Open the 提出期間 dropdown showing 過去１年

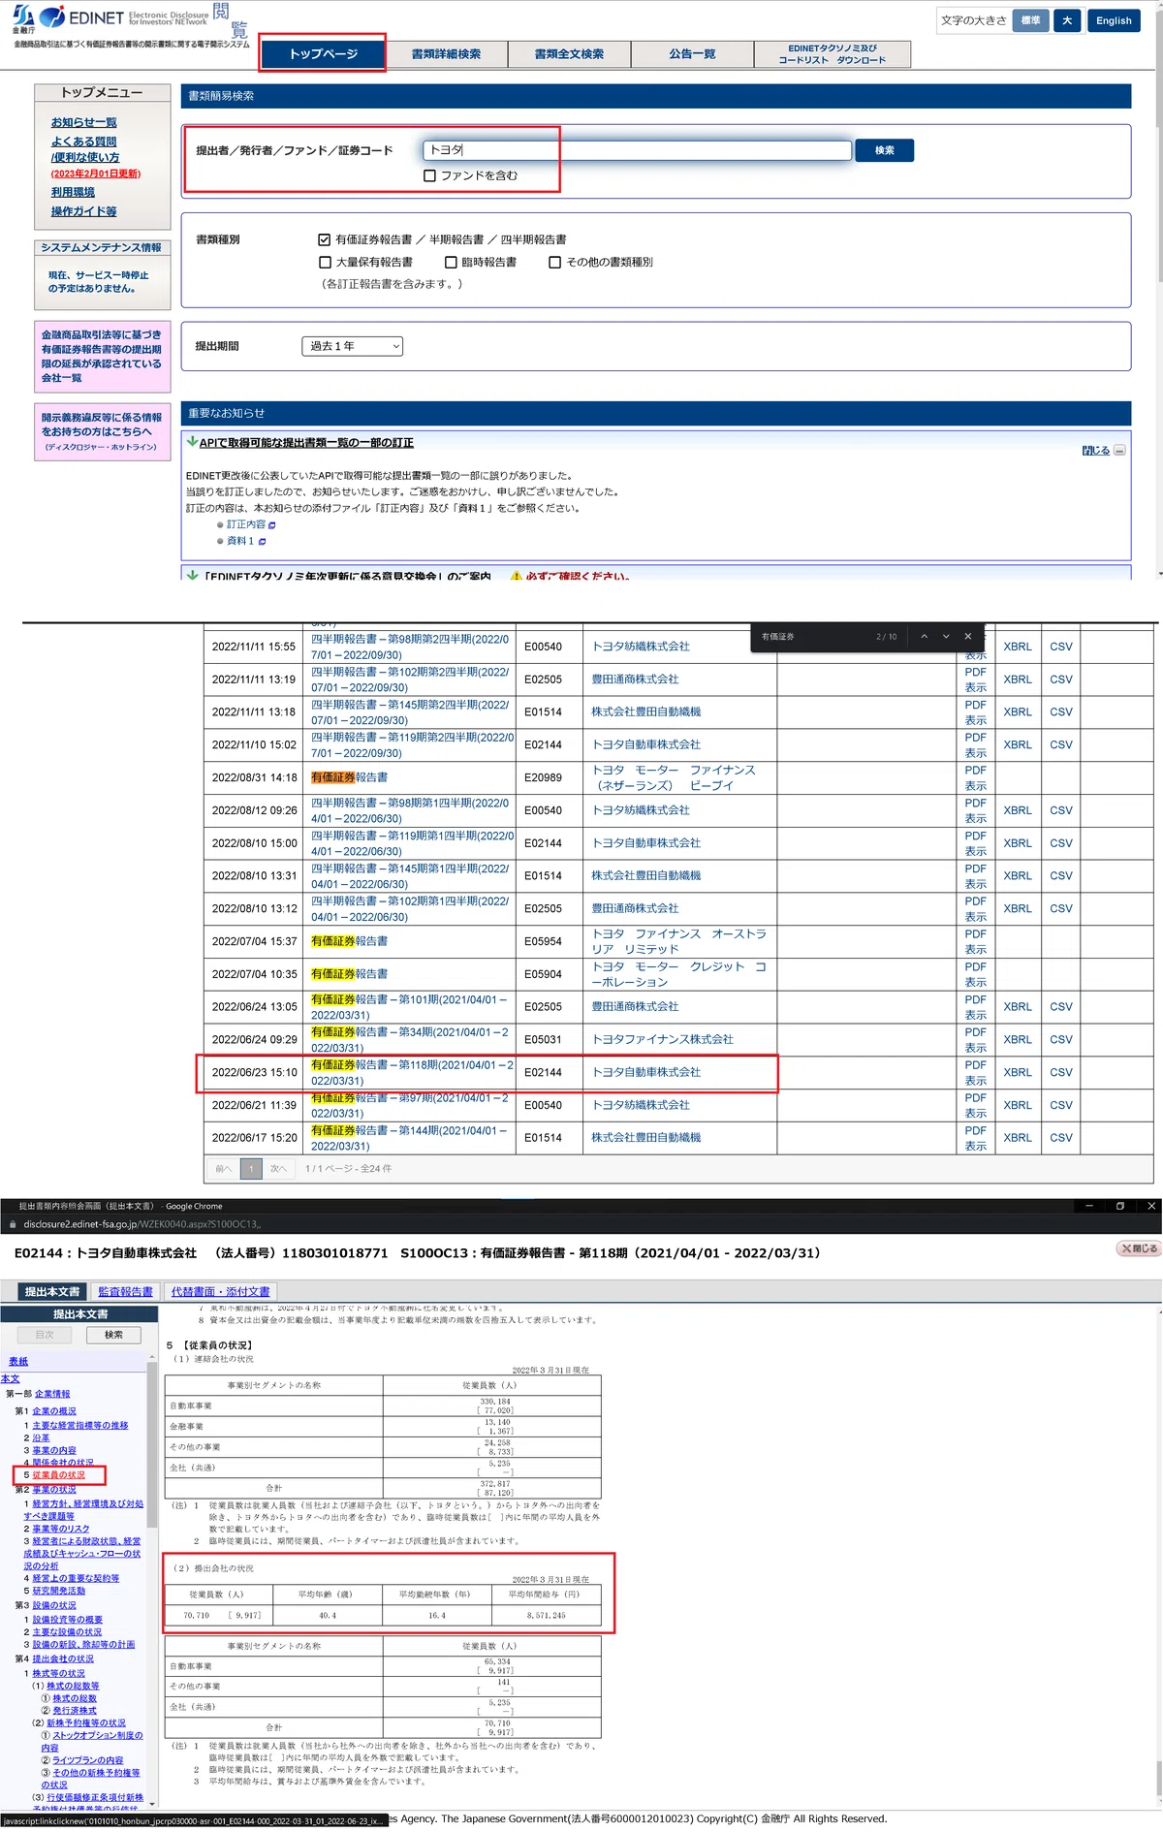pos(352,346)
